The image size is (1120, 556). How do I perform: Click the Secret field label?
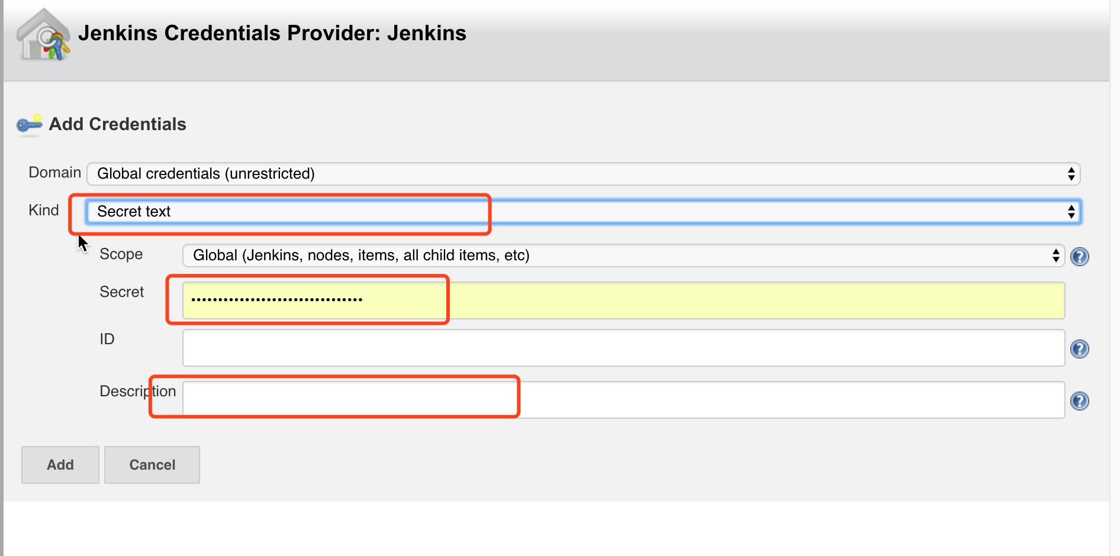[x=121, y=292]
